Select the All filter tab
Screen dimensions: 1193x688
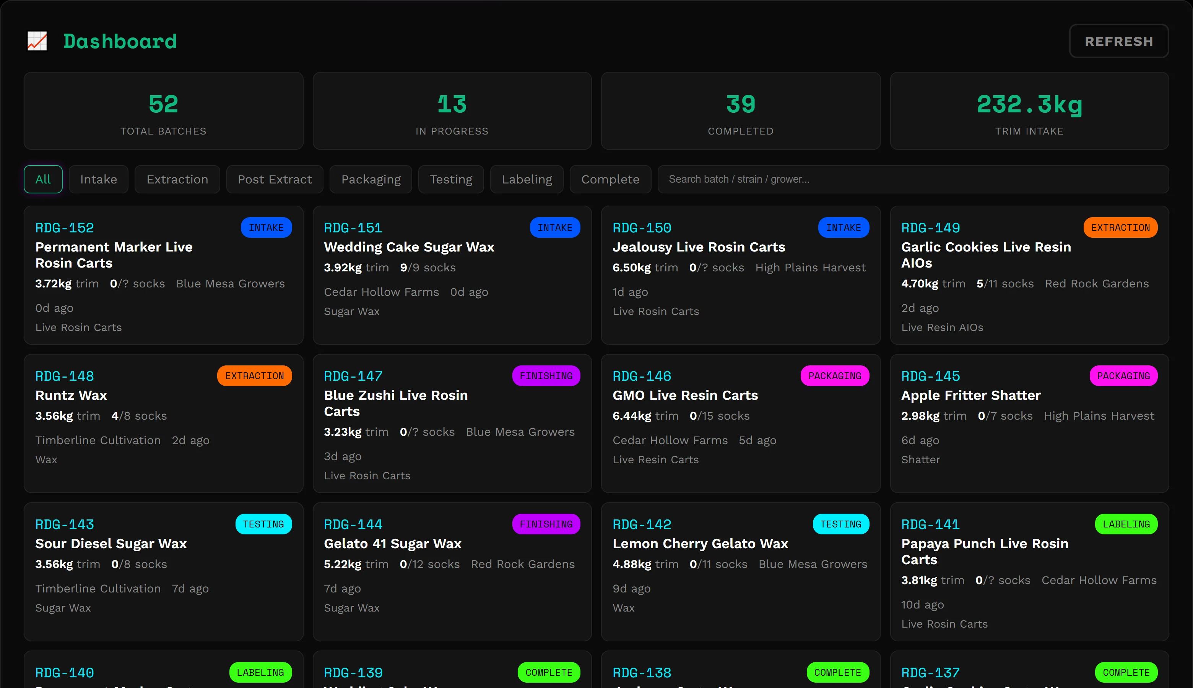[x=43, y=179]
